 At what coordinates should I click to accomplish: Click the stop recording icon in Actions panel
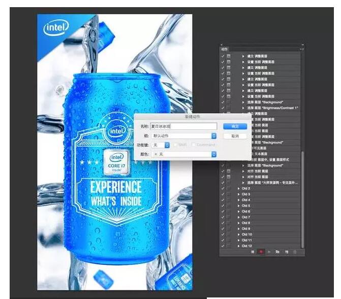tap(252, 252)
